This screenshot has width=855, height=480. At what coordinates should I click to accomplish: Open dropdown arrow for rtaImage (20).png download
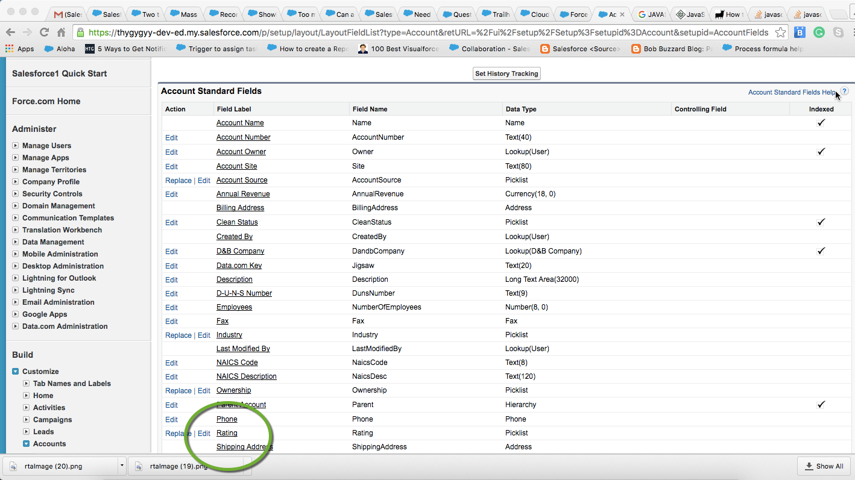click(x=122, y=466)
